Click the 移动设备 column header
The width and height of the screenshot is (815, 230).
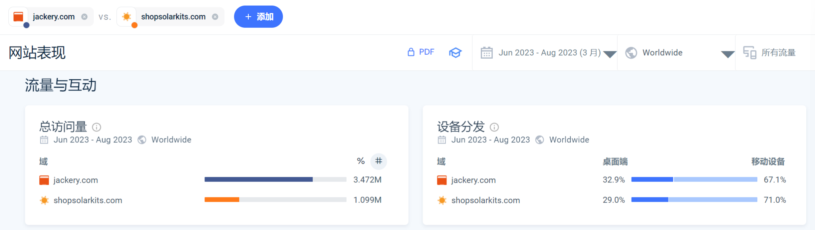click(x=768, y=161)
